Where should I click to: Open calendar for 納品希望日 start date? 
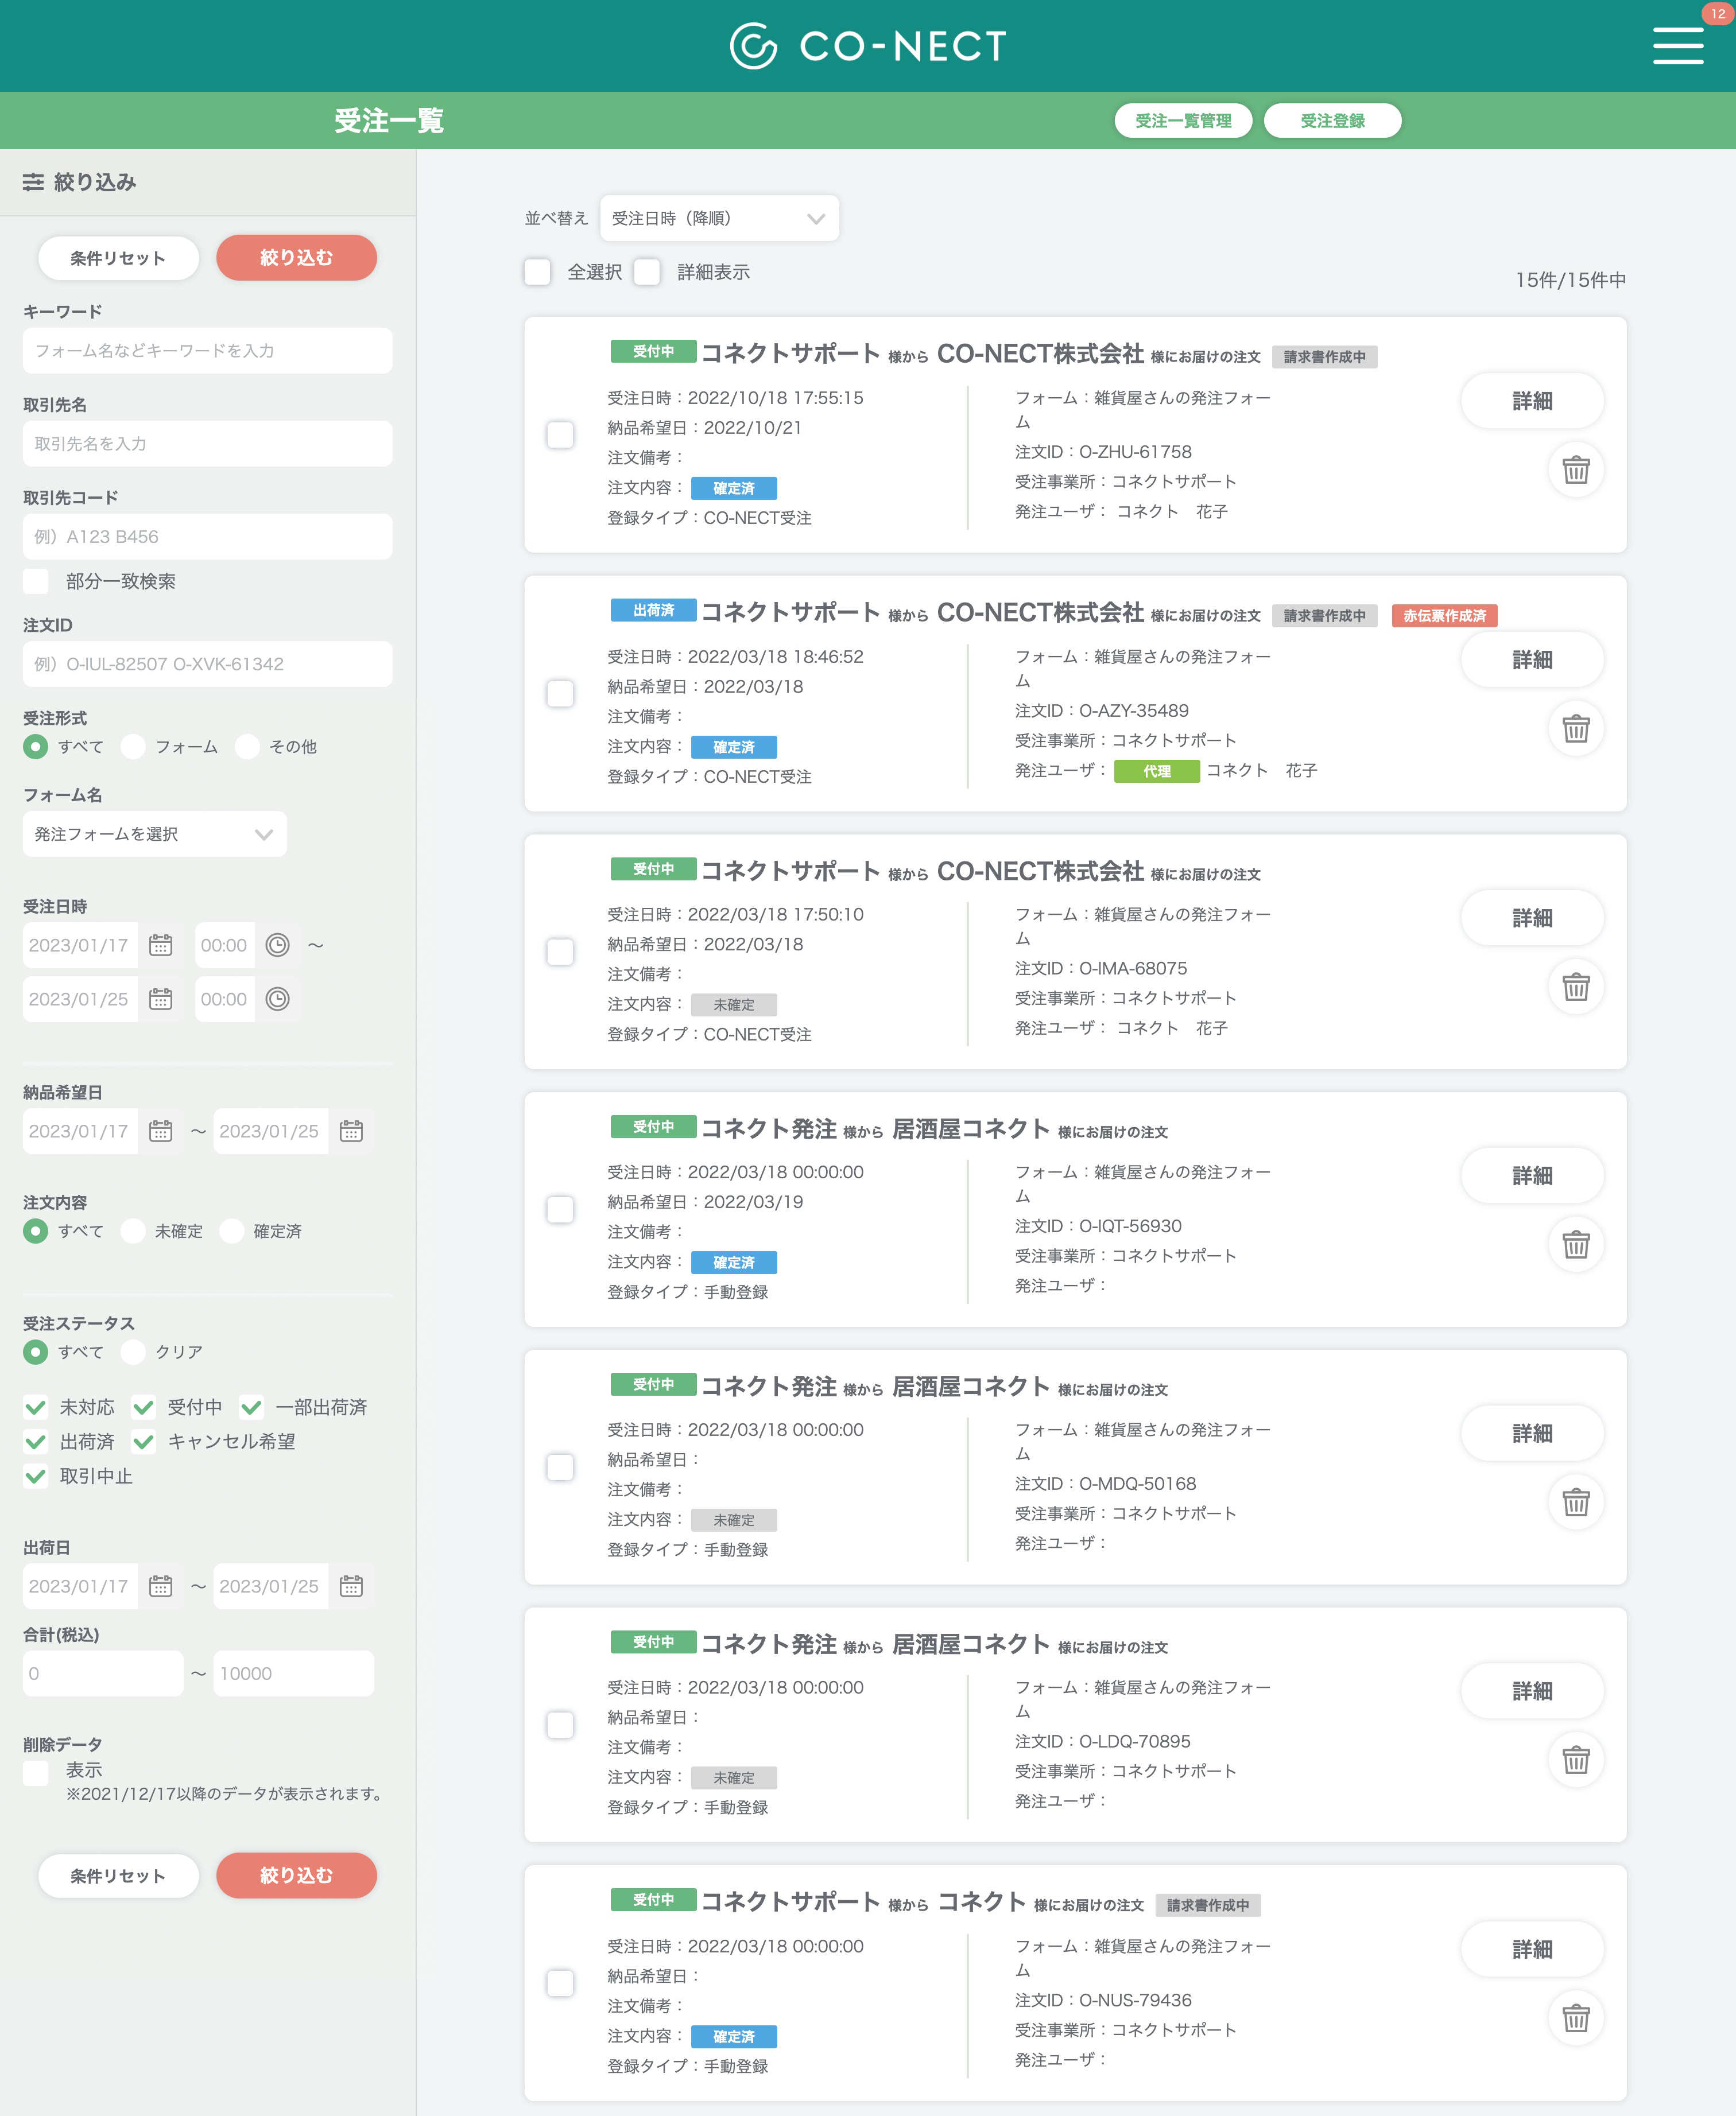click(160, 1132)
